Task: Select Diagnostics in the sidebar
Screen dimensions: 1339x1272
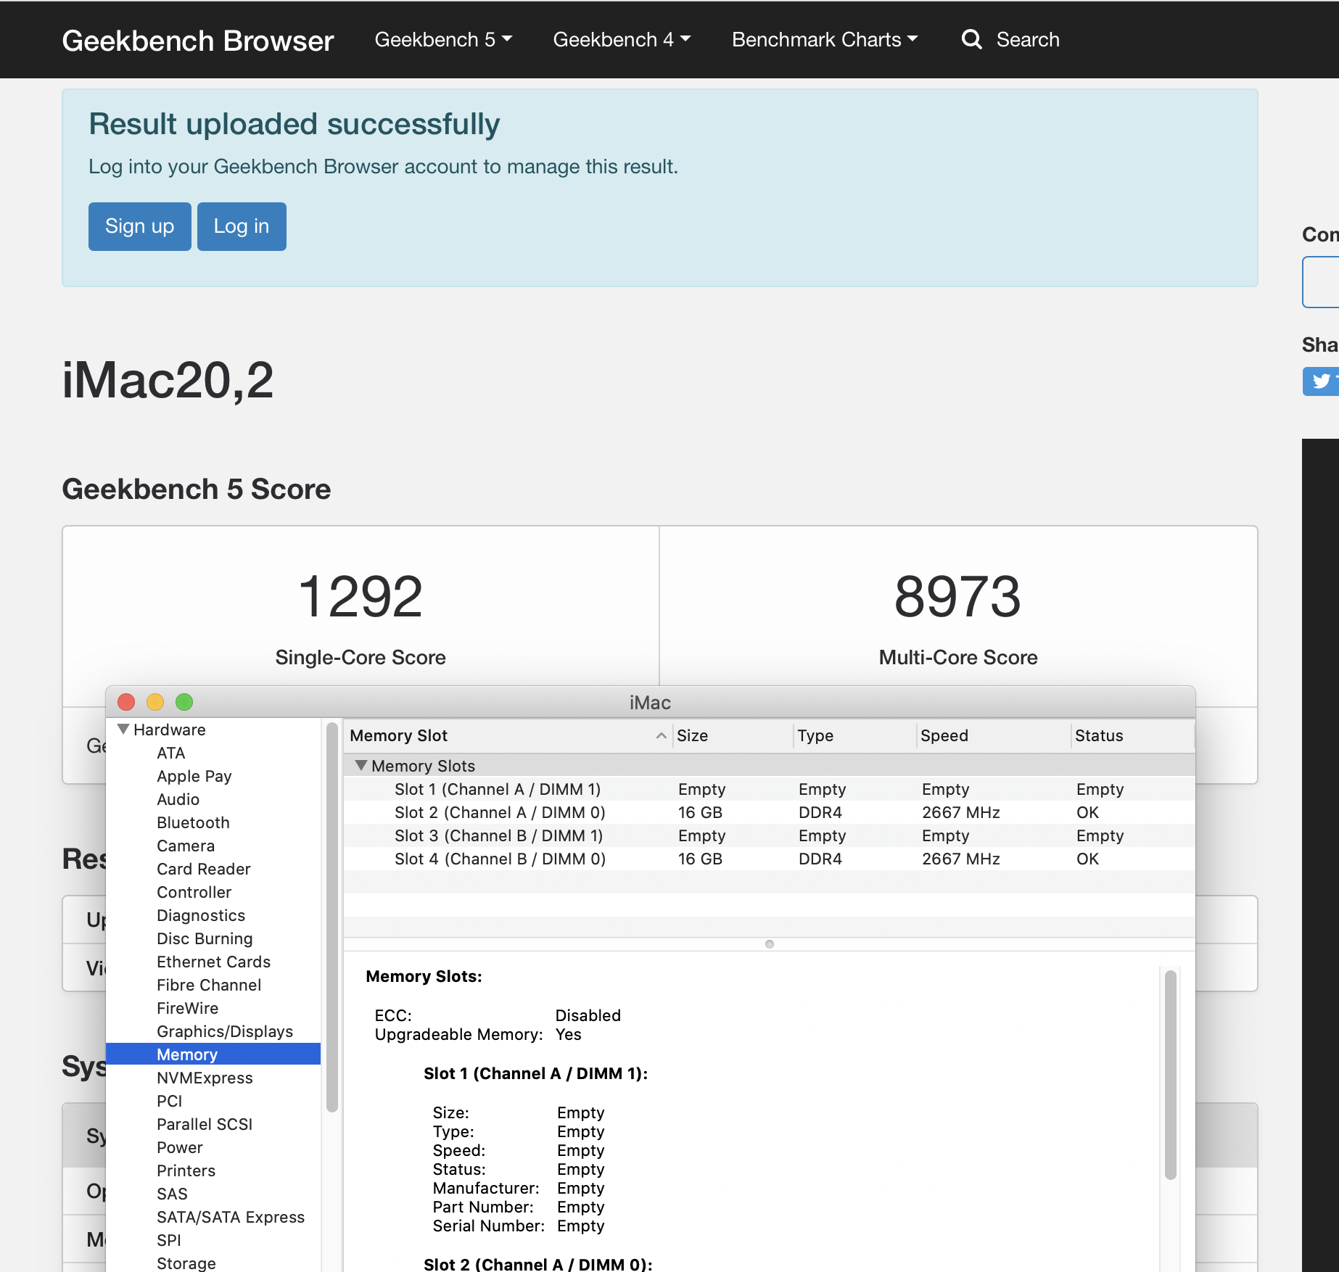Action: [201, 915]
